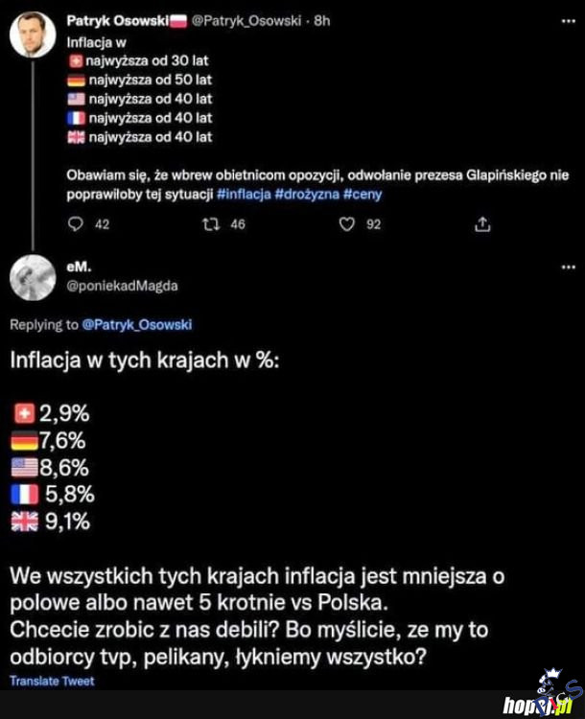
Task: Click the eM. display name
Action: point(77,268)
